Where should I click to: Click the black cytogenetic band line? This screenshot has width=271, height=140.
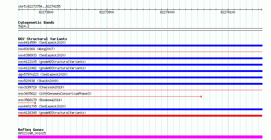tap(140, 29)
